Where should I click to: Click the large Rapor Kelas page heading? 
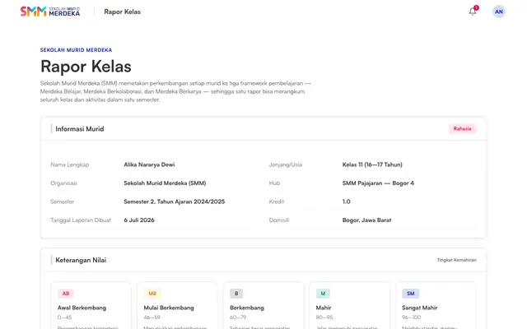[x=86, y=66]
